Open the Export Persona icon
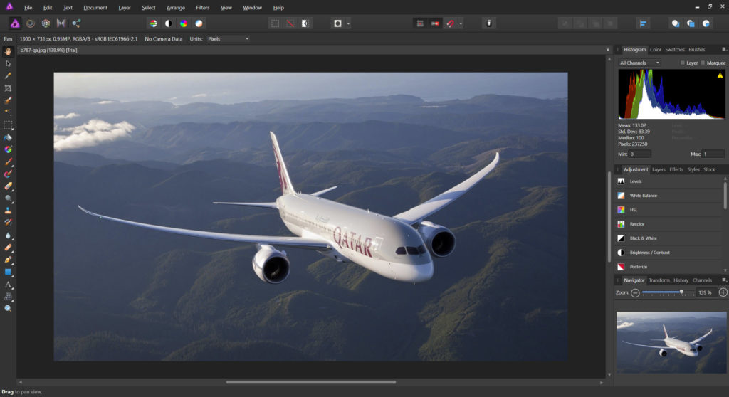 tap(76, 23)
